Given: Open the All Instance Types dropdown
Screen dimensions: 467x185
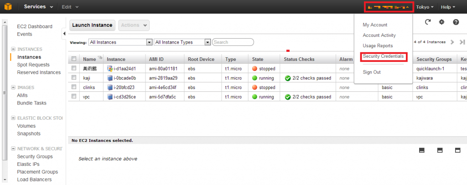Looking at the screenshot, I should (x=182, y=42).
